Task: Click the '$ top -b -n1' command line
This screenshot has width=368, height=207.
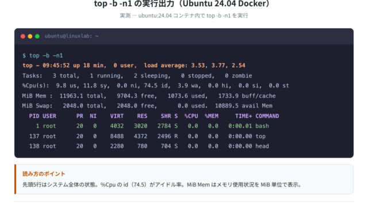Action: 43,56
